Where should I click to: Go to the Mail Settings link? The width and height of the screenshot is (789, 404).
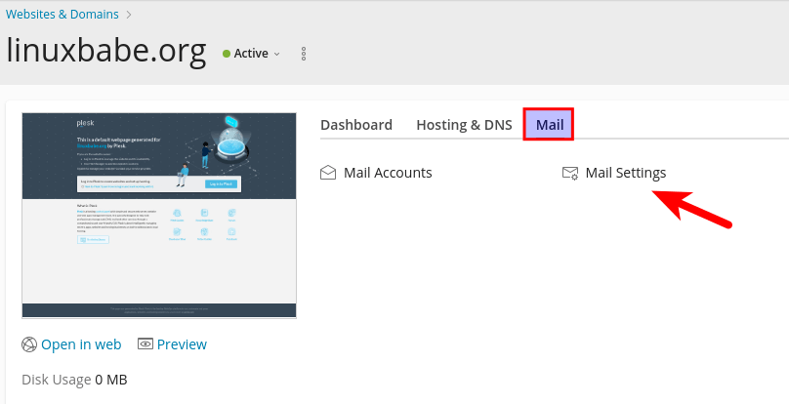tap(626, 173)
